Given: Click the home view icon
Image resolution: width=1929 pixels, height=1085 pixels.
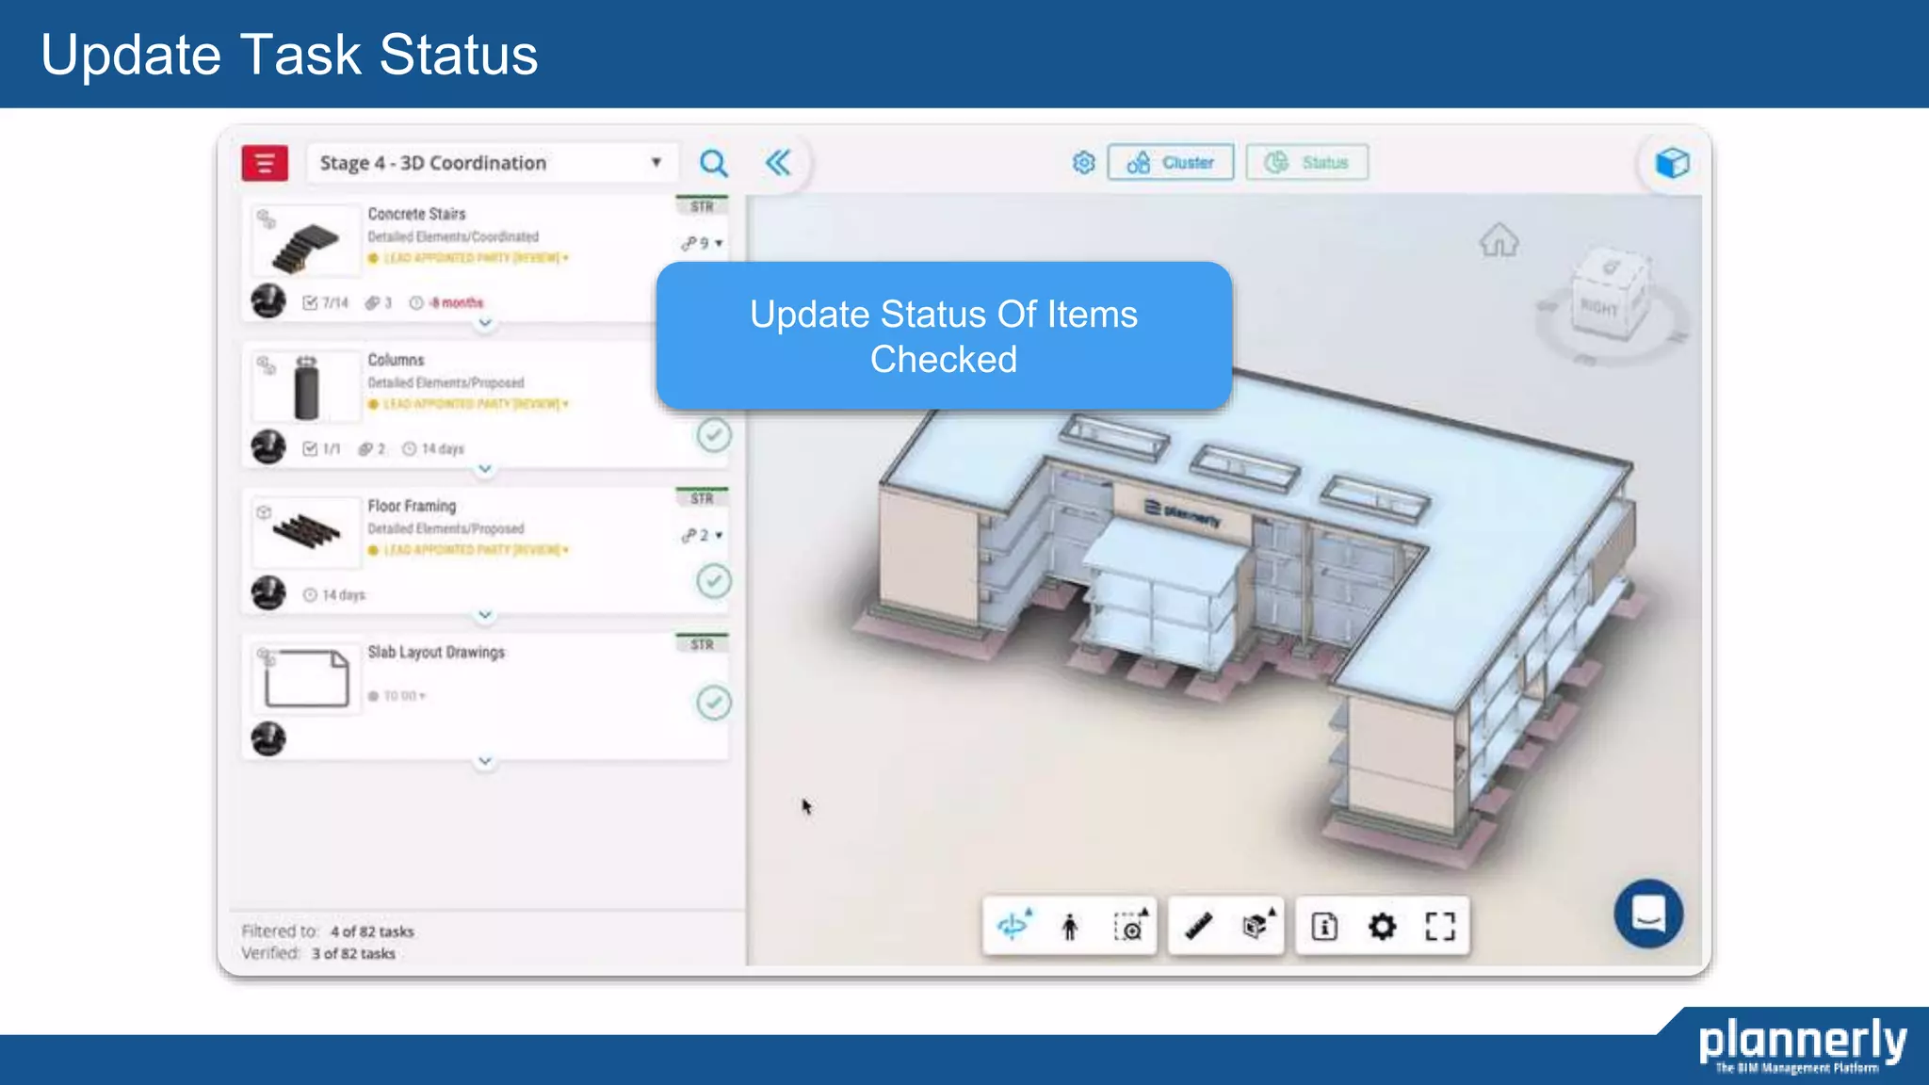Looking at the screenshot, I should (1499, 241).
